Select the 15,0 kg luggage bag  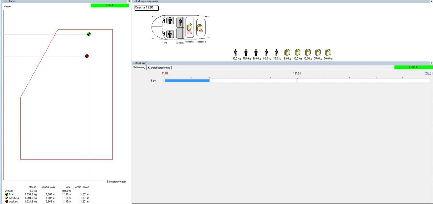click(x=307, y=53)
